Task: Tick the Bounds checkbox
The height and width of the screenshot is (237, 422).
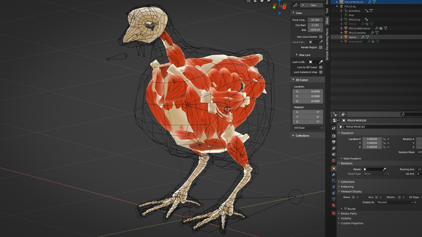Action: pyautogui.click(x=346, y=208)
